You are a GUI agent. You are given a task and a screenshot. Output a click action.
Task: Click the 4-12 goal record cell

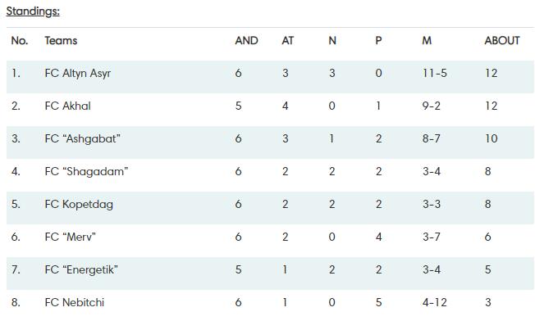pos(434,302)
